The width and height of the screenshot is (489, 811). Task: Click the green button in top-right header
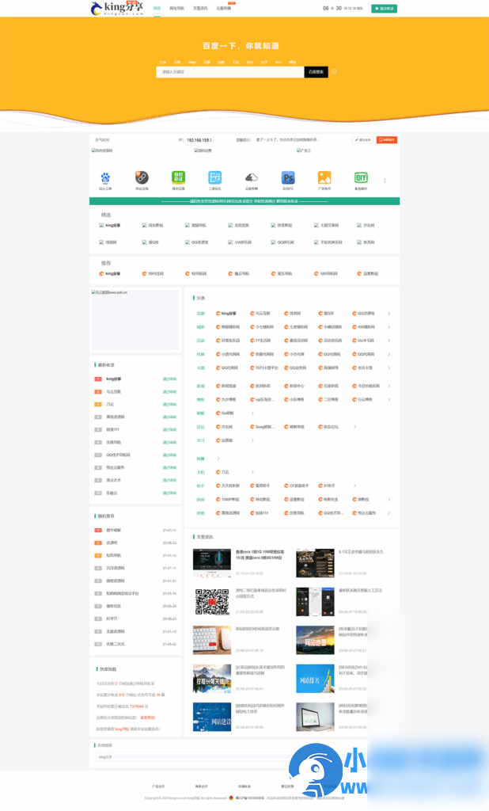point(385,9)
